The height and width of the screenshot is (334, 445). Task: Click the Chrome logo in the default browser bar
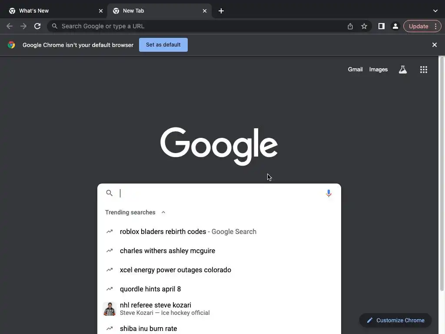tap(11, 45)
